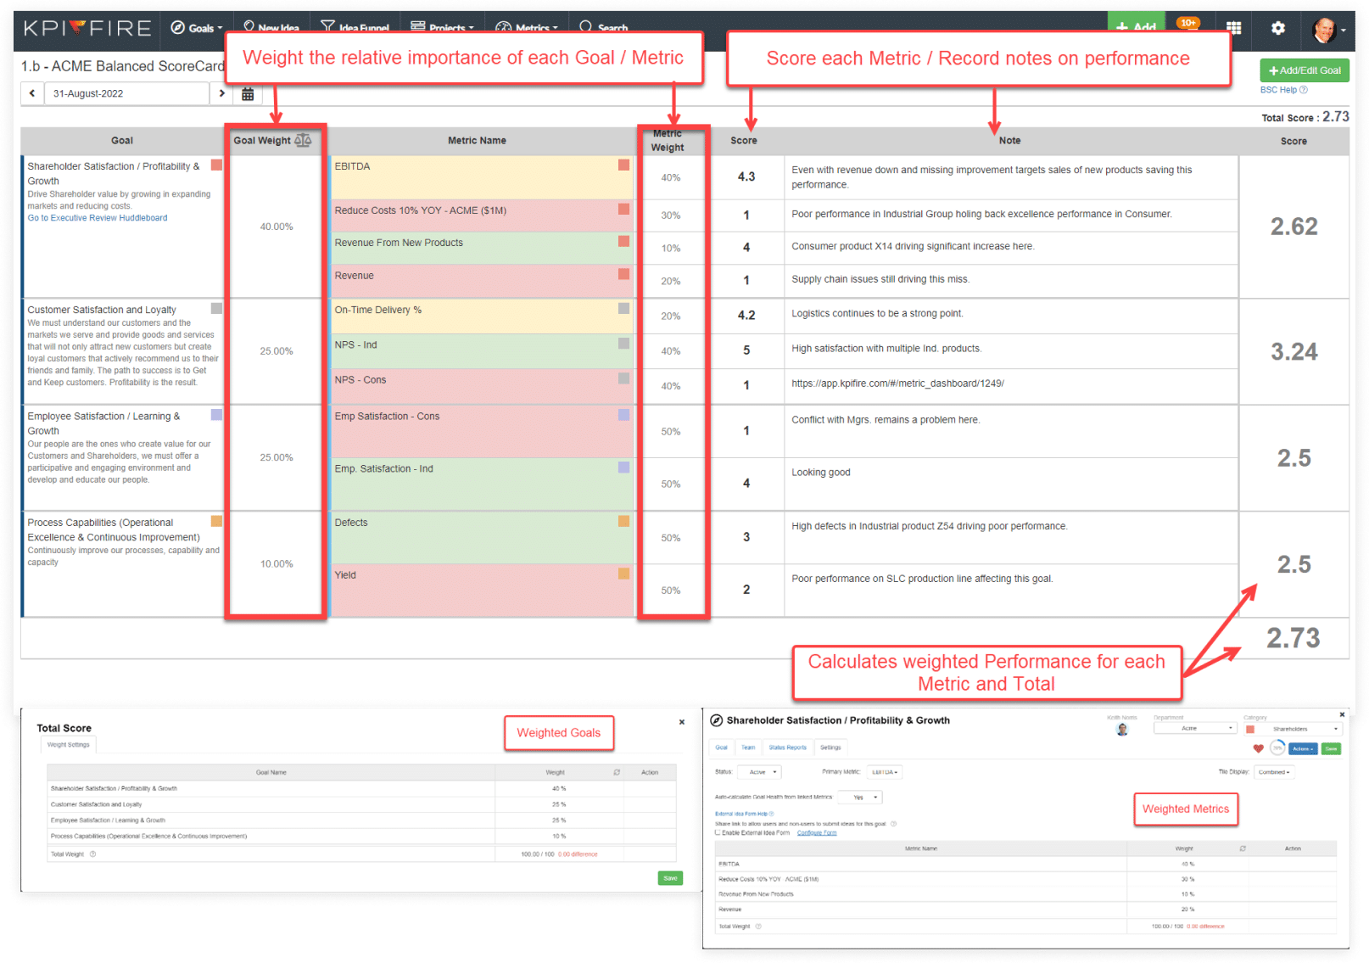1369x963 pixels.
Task: Enable the External Idea Form checkbox
Action: [718, 832]
